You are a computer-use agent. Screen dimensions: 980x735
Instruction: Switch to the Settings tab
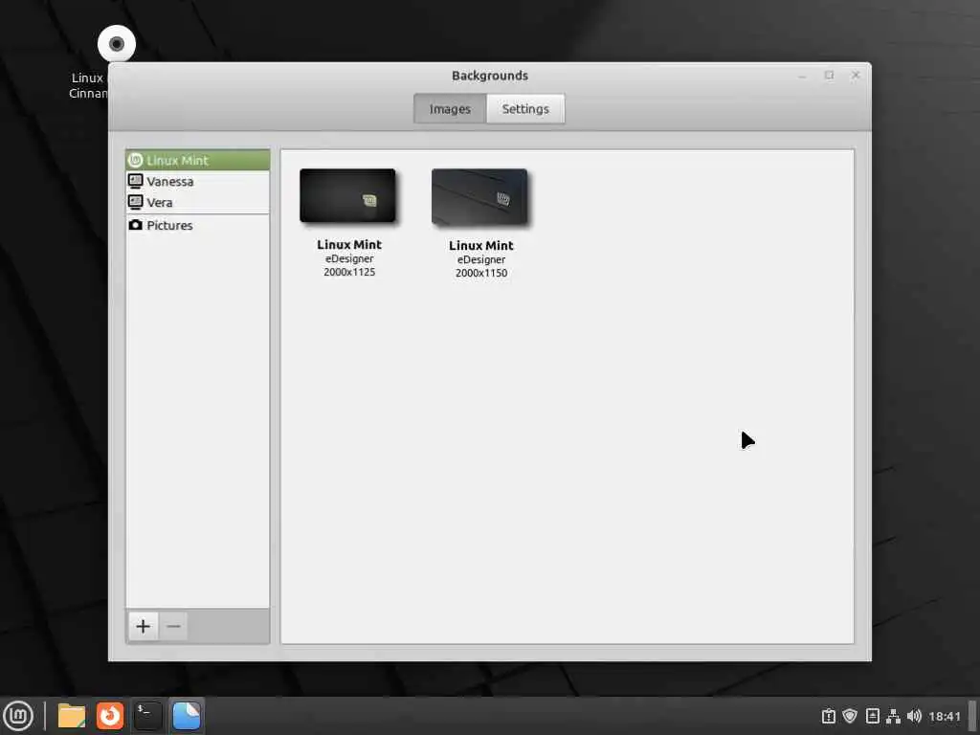tap(525, 109)
